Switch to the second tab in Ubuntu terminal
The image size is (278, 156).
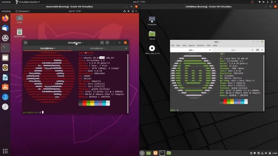click(97, 48)
